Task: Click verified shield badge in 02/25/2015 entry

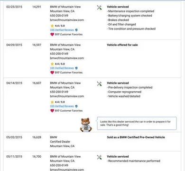Action: [x=76, y=30]
